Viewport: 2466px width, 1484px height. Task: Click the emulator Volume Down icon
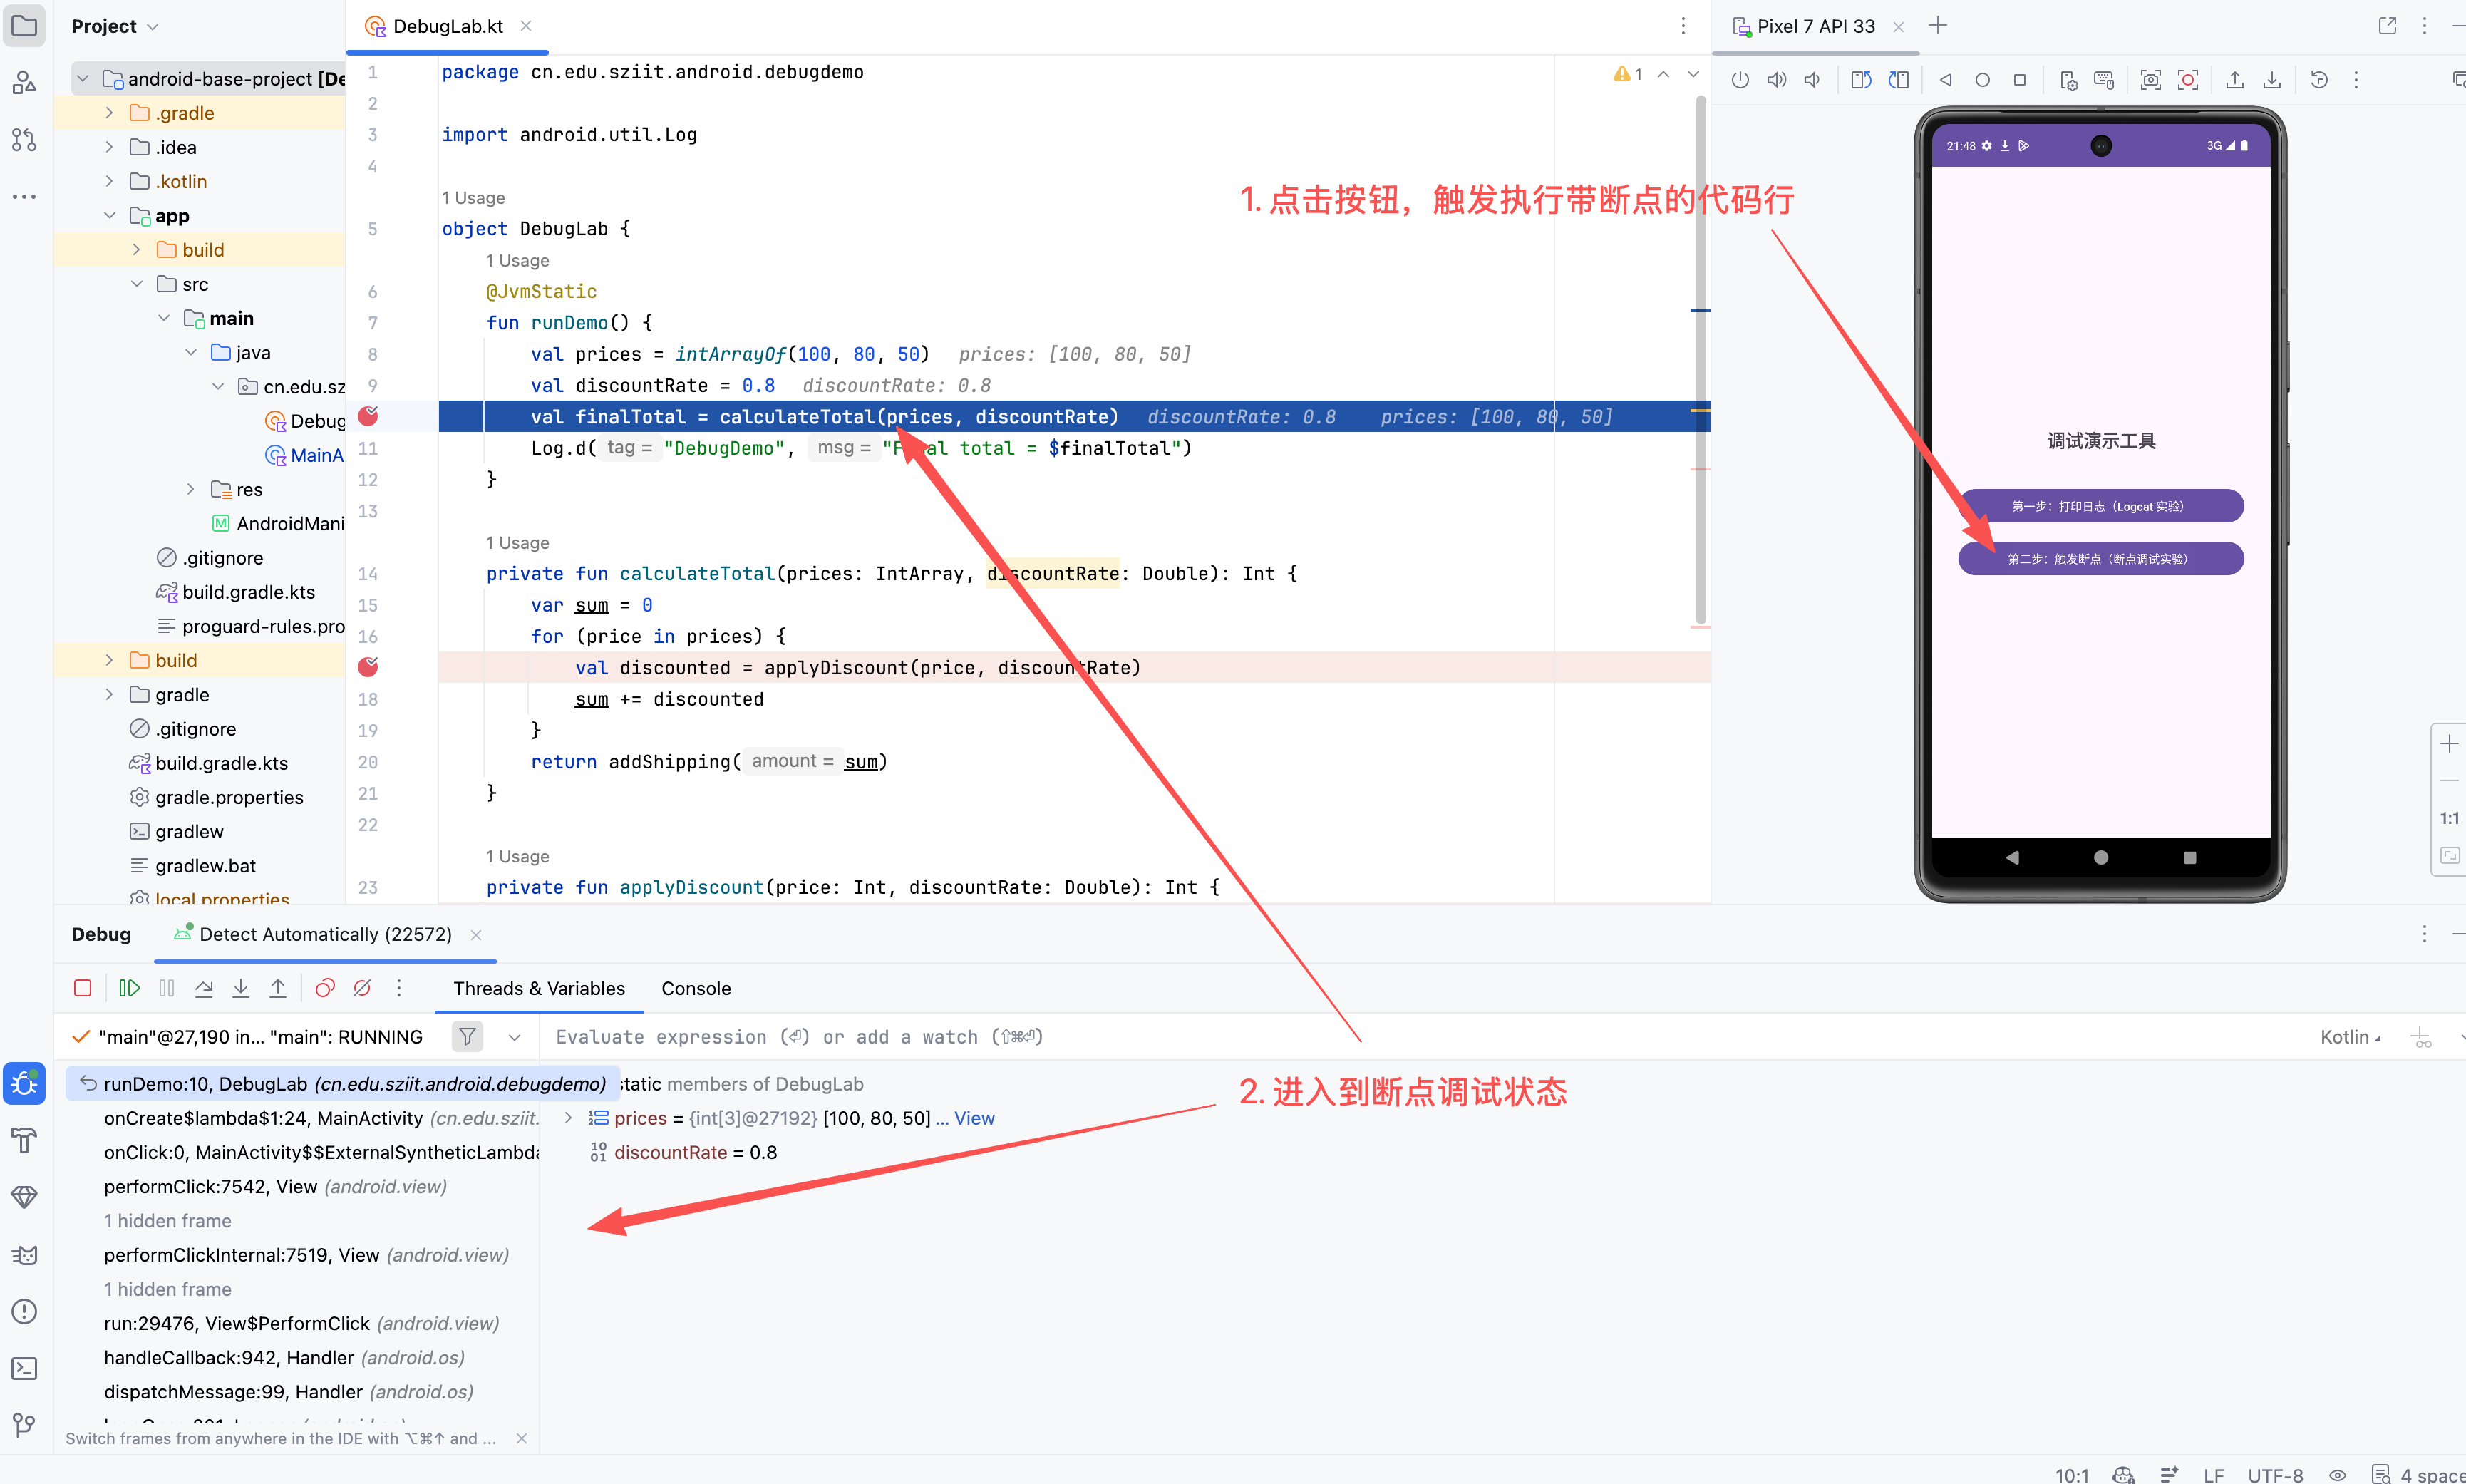pyautogui.click(x=1812, y=80)
